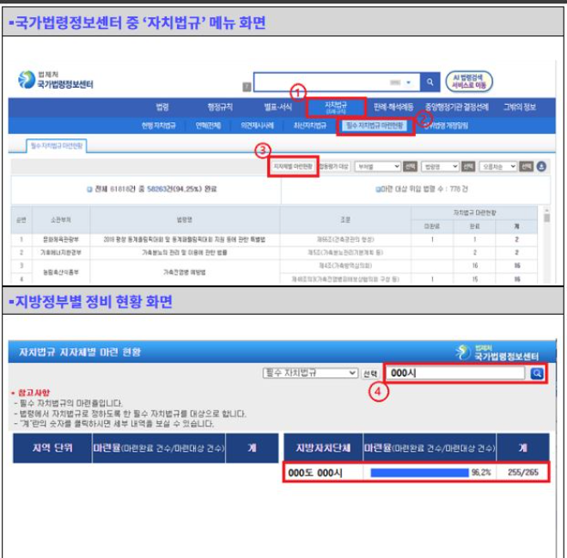567x558 pixels.
Task: Open the 판례·해석례등 main menu
Action: tap(393, 107)
